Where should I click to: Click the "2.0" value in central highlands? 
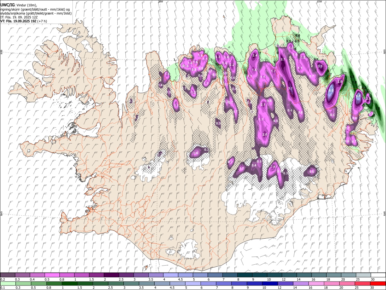[x=265, y=134]
